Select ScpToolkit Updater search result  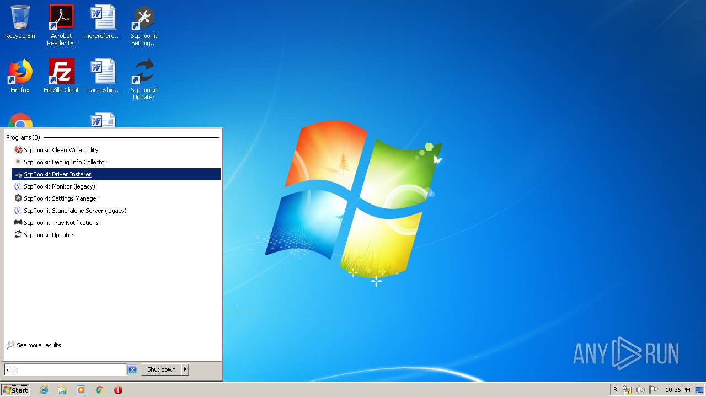pyautogui.click(x=116, y=235)
